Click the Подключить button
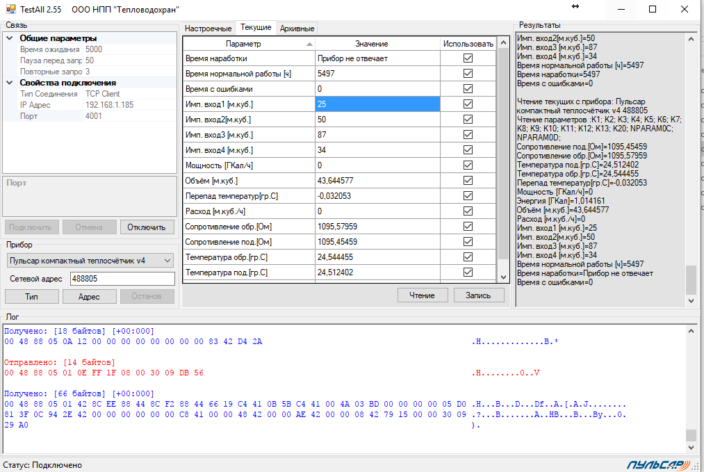Image resolution: width=704 pixels, height=472 pixels. 31,227
